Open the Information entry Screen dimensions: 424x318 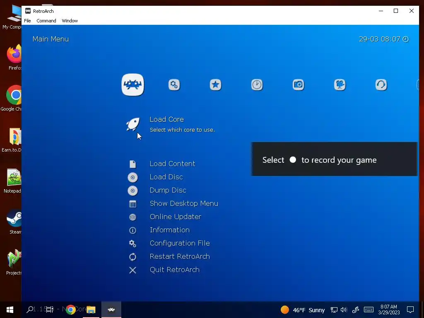(169, 230)
